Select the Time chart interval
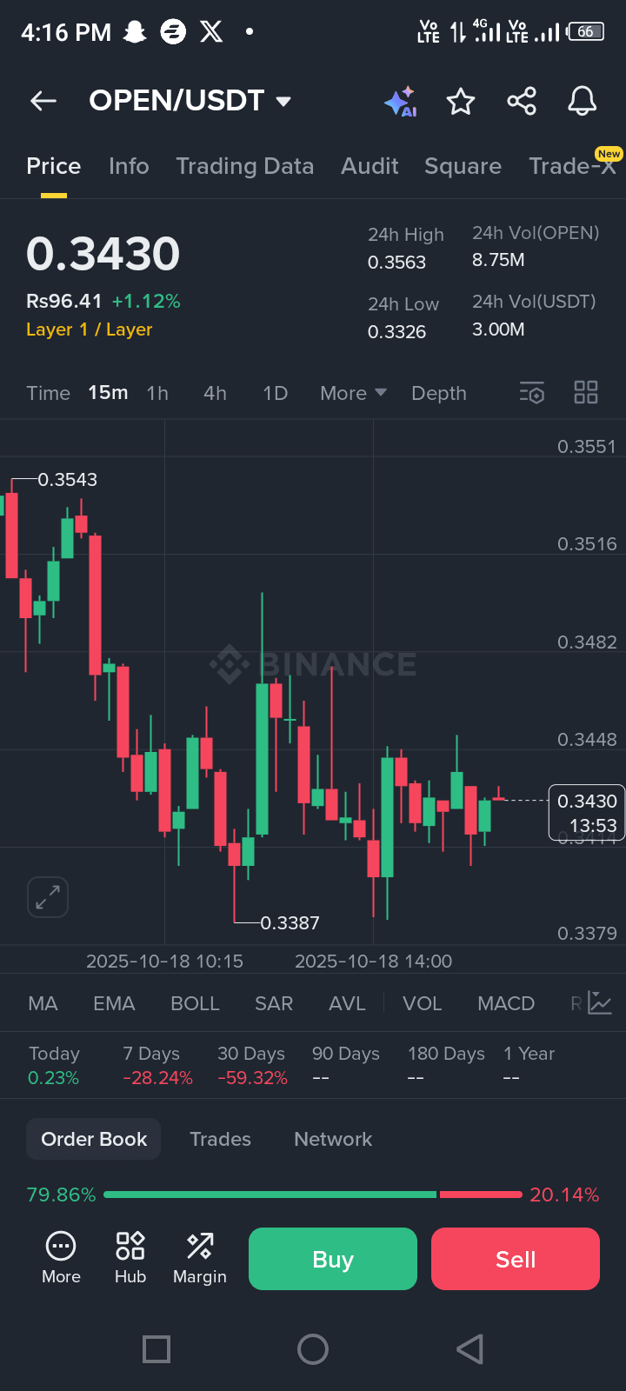The image size is (626, 1391). tap(49, 393)
